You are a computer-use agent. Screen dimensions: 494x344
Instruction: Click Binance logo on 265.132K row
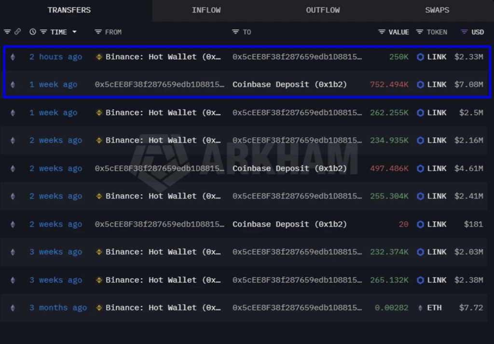pyautogui.click(x=99, y=280)
